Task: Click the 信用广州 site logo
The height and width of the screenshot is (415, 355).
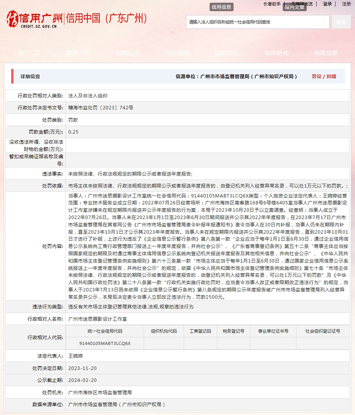Action: (34, 19)
